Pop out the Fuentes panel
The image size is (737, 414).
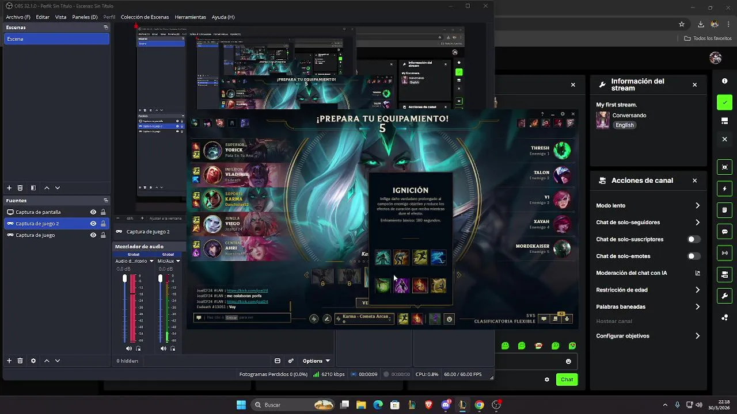pyautogui.click(x=105, y=201)
